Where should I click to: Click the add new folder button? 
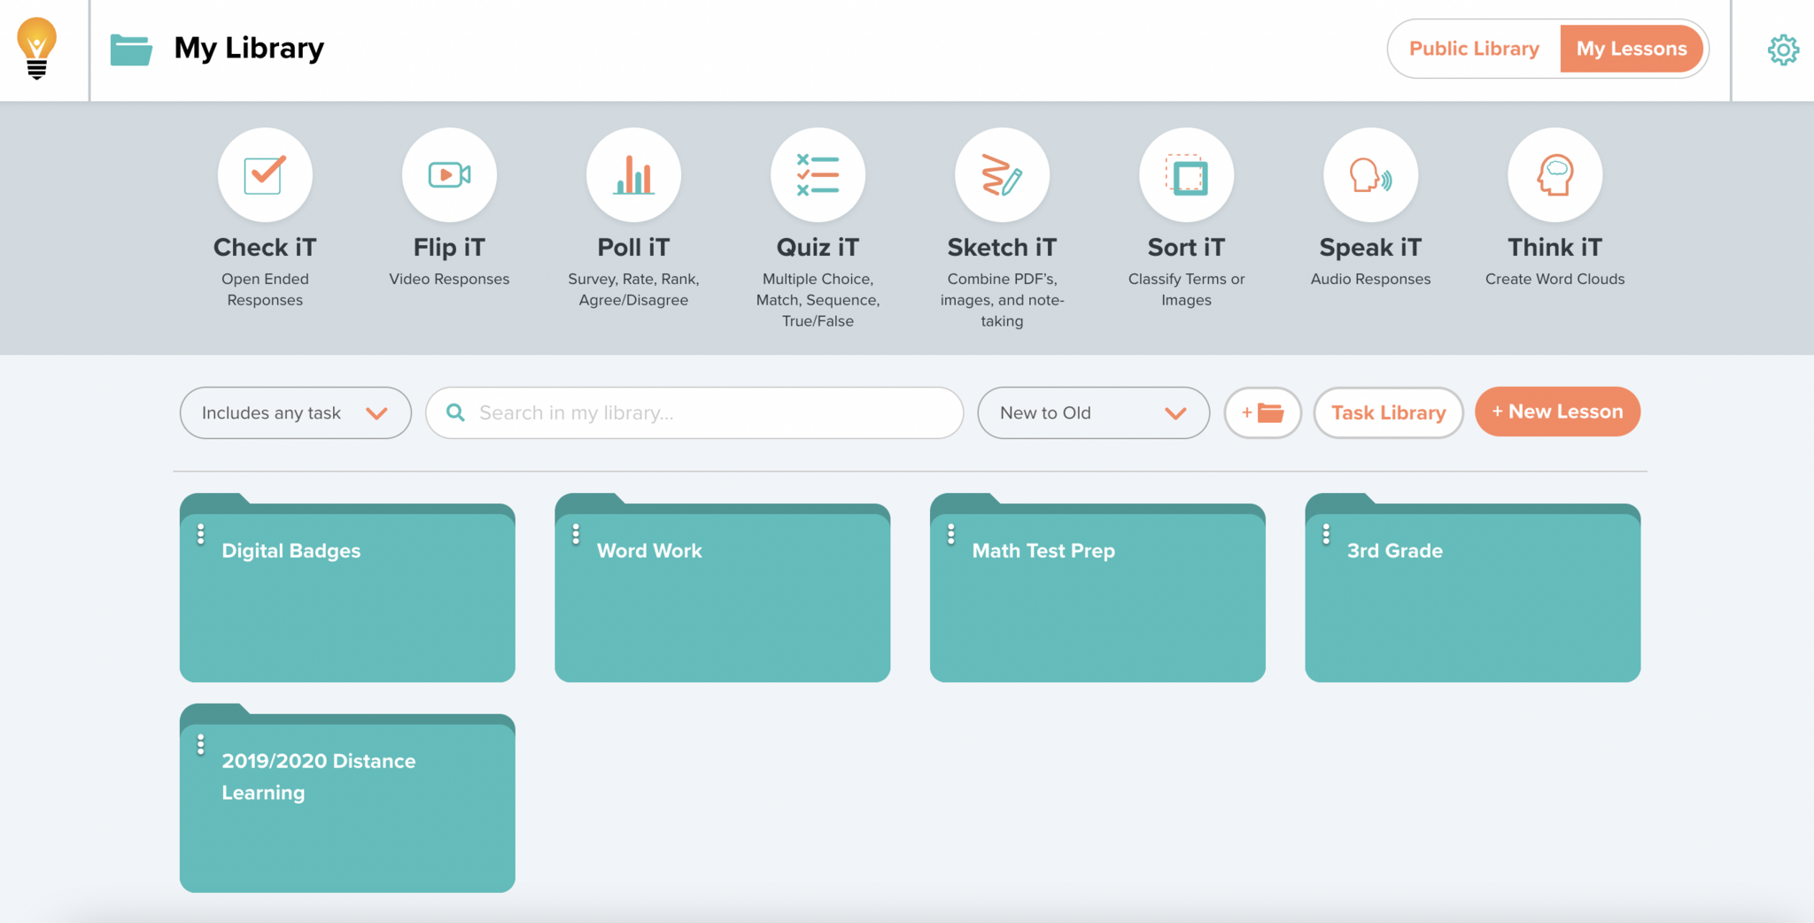point(1262,412)
